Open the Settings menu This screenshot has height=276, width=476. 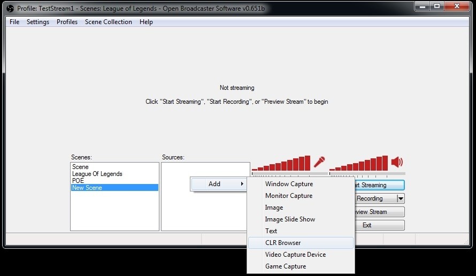(38, 22)
